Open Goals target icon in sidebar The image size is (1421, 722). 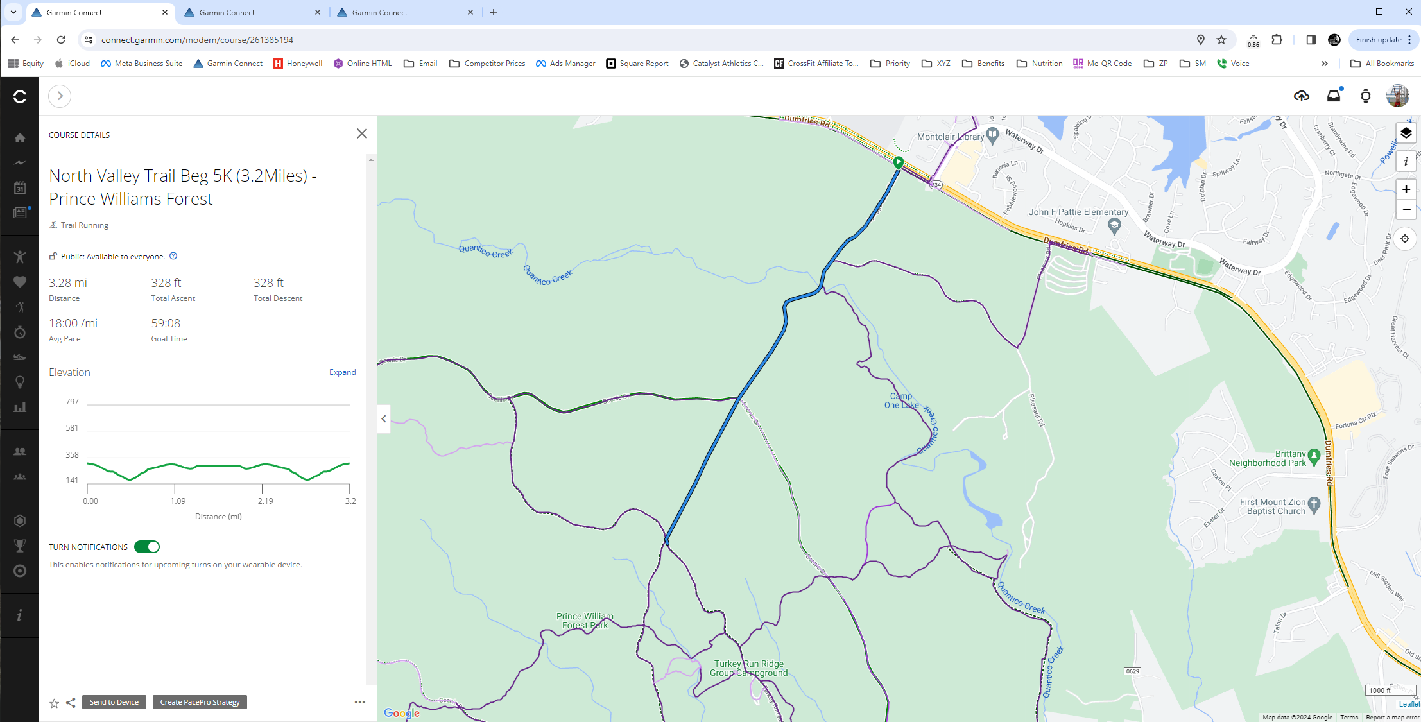tap(20, 571)
